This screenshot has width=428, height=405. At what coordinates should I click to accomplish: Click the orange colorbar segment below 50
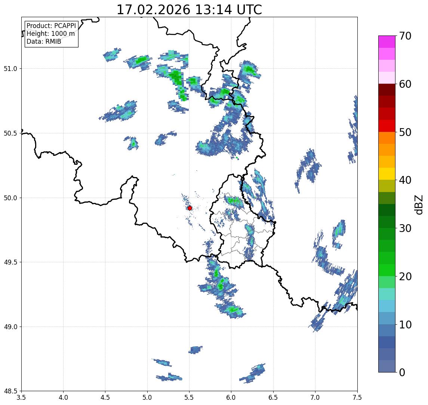[387, 138]
